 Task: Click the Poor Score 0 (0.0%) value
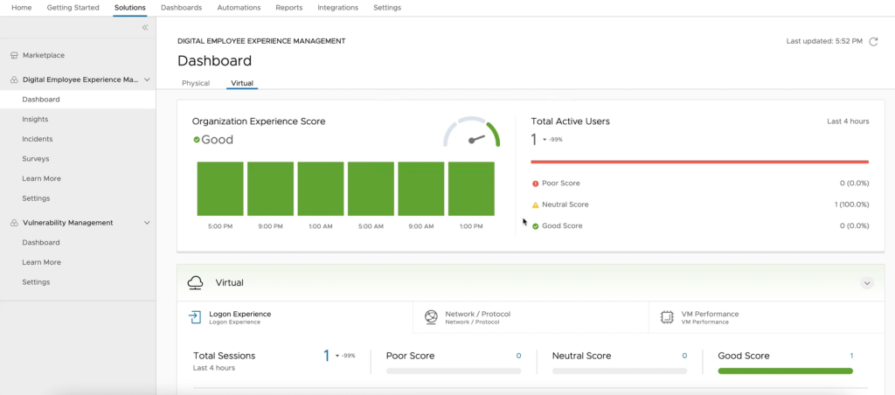coord(855,184)
